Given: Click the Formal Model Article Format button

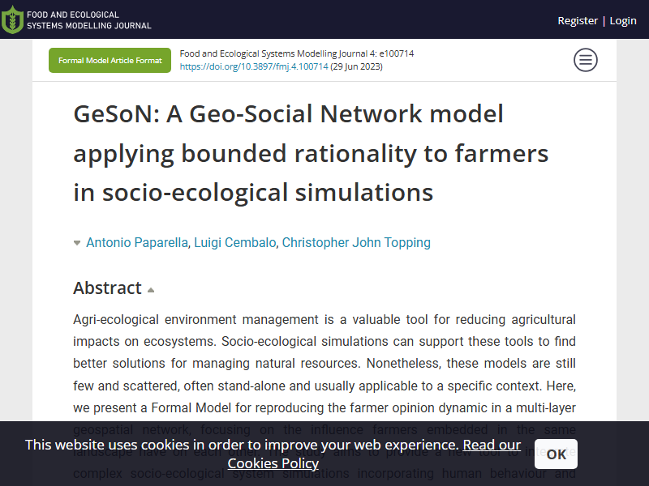Looking at the screenshot, I should pyautogui.click(x=110, y=60).
